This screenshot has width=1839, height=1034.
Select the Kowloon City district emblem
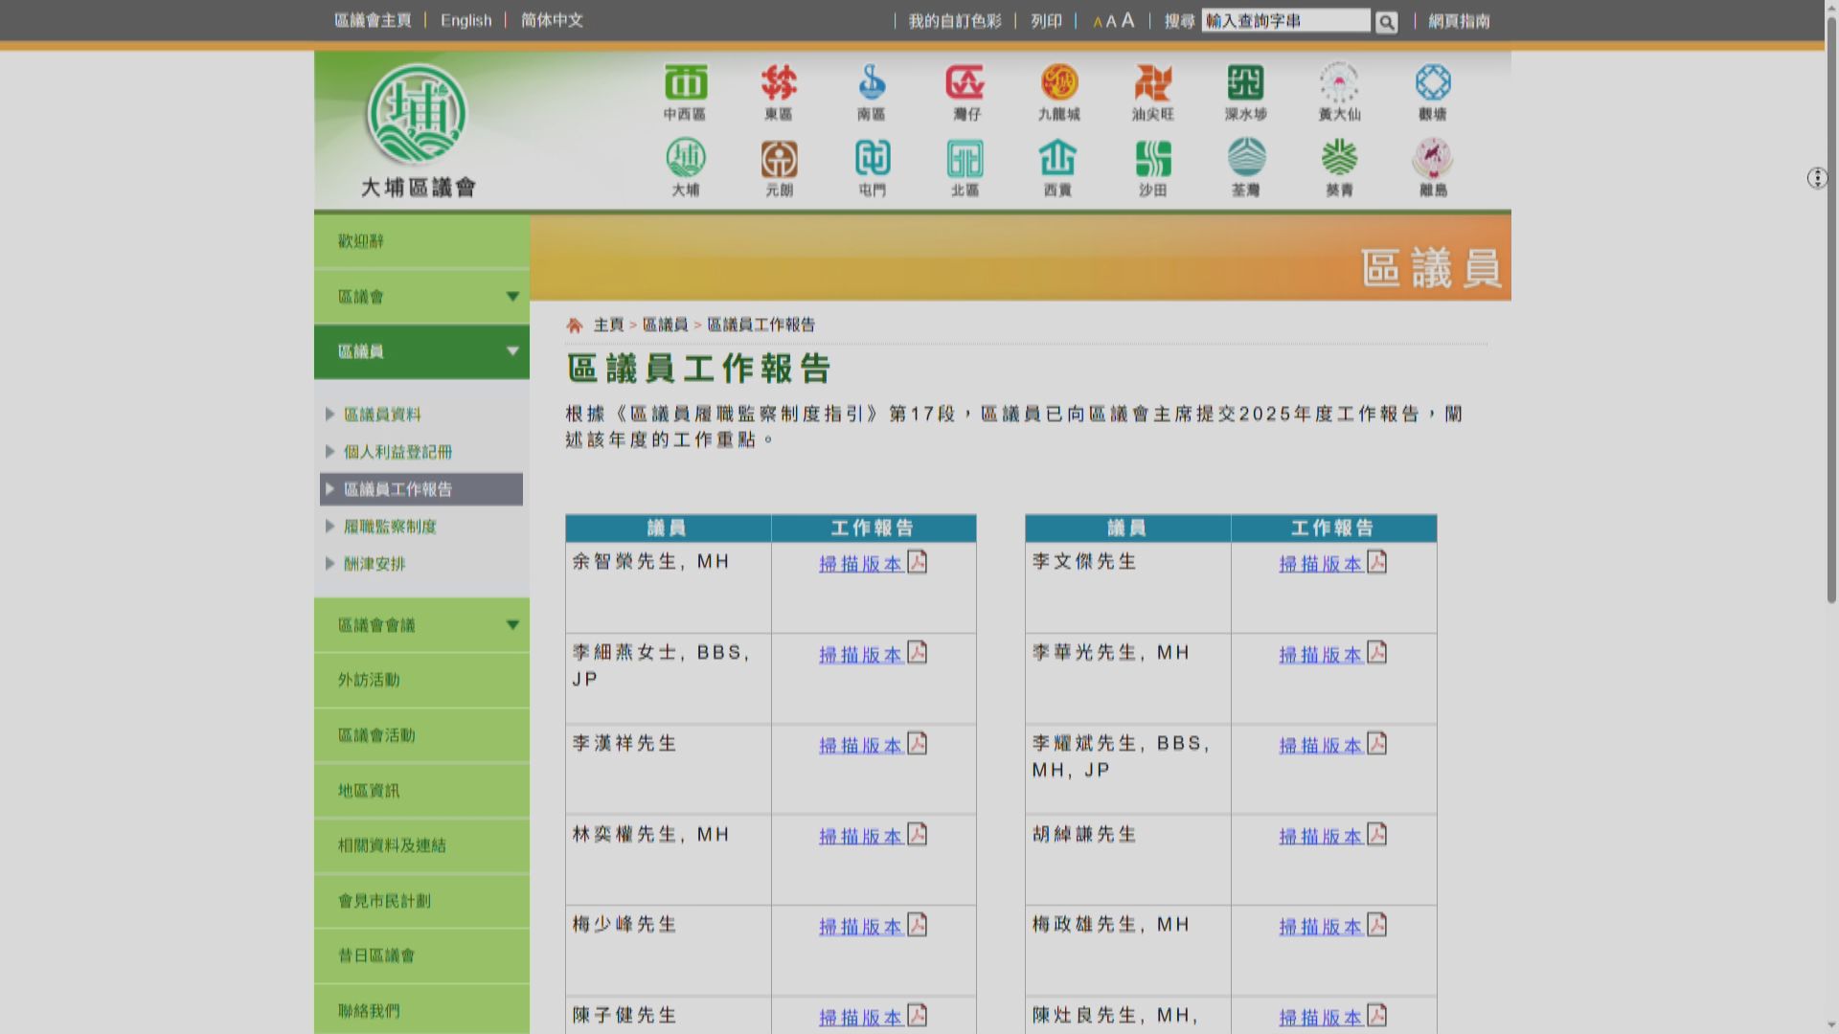point(1058,84)
